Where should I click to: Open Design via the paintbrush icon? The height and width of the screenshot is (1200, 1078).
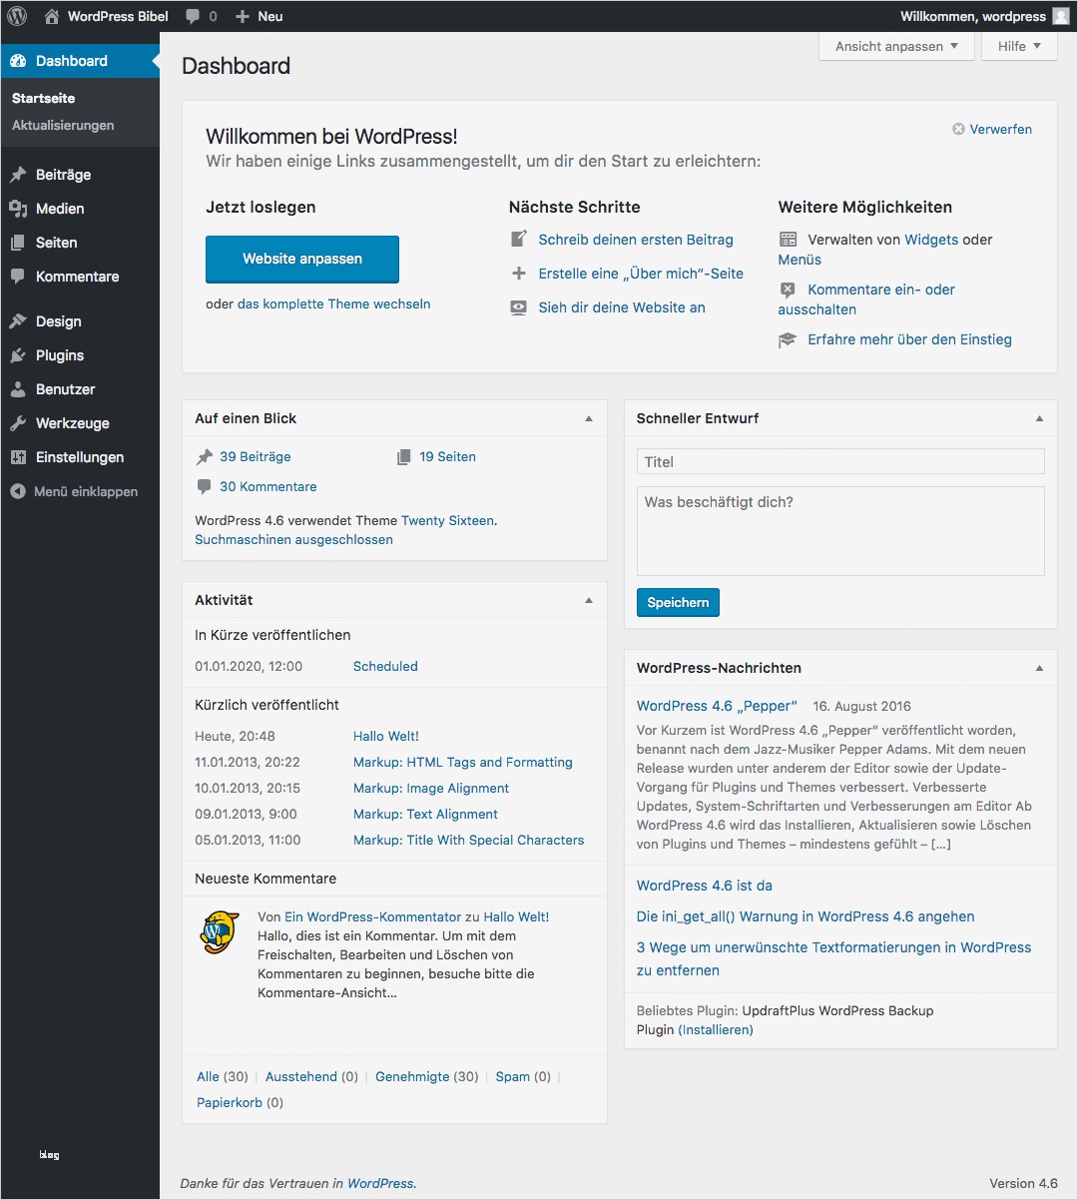(x=18, y=320)
